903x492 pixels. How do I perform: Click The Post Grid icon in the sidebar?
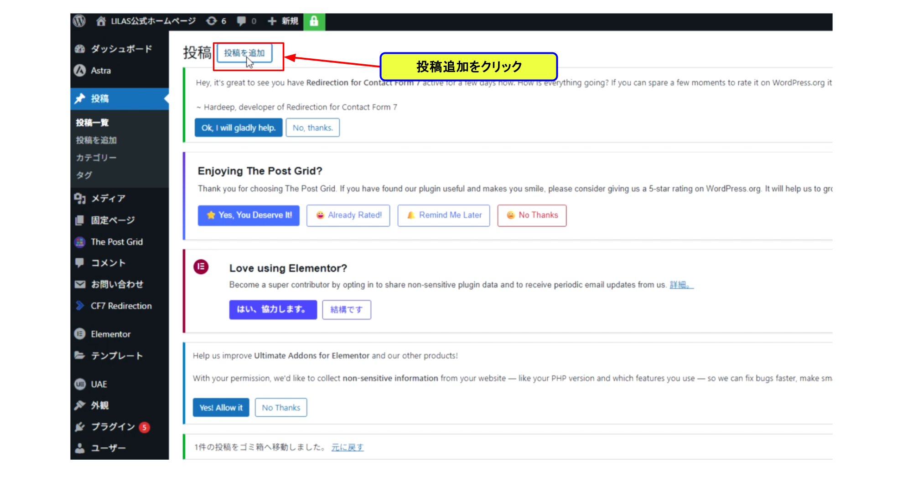point(80,242)
